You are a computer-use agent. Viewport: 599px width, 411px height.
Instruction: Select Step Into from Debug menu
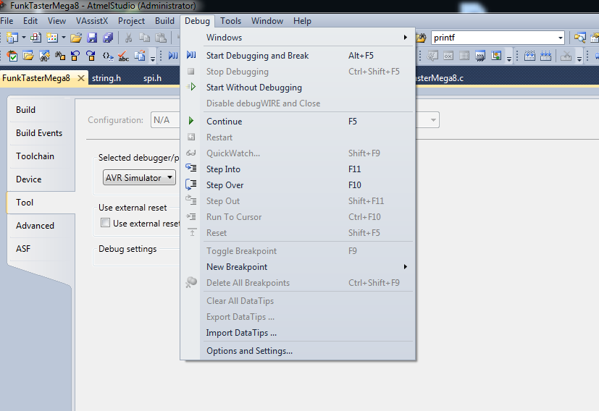(298, 169)
